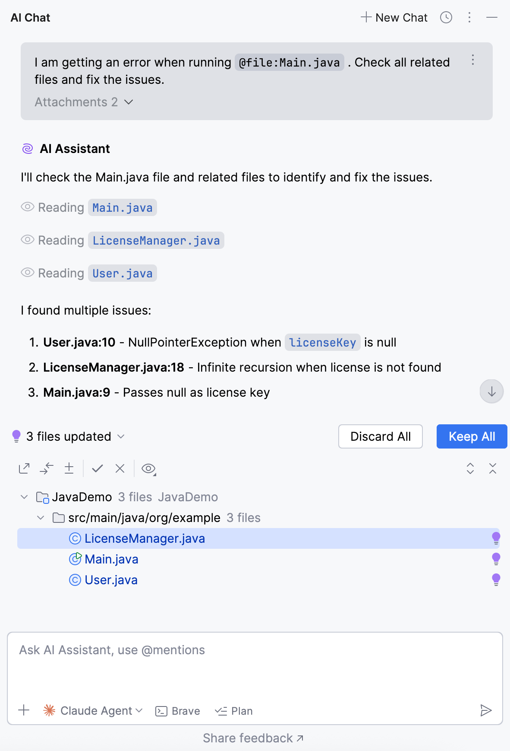Open chat history clock icon

point(446,17)
